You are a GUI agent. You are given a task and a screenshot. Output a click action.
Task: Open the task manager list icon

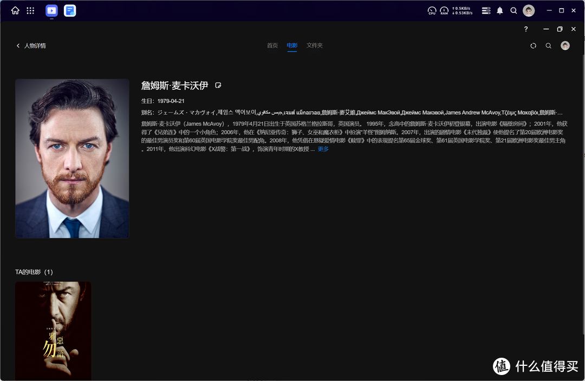pos(485,10)
